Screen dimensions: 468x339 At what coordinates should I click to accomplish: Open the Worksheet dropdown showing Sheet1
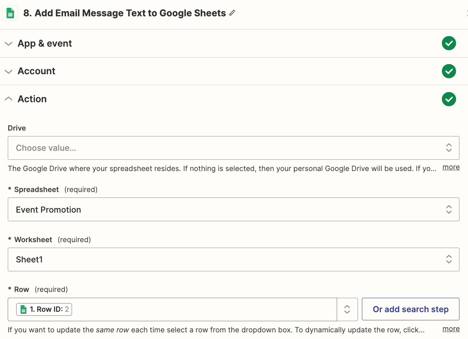233,259
